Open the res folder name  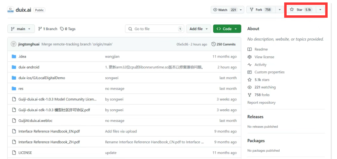pos(21,88)
